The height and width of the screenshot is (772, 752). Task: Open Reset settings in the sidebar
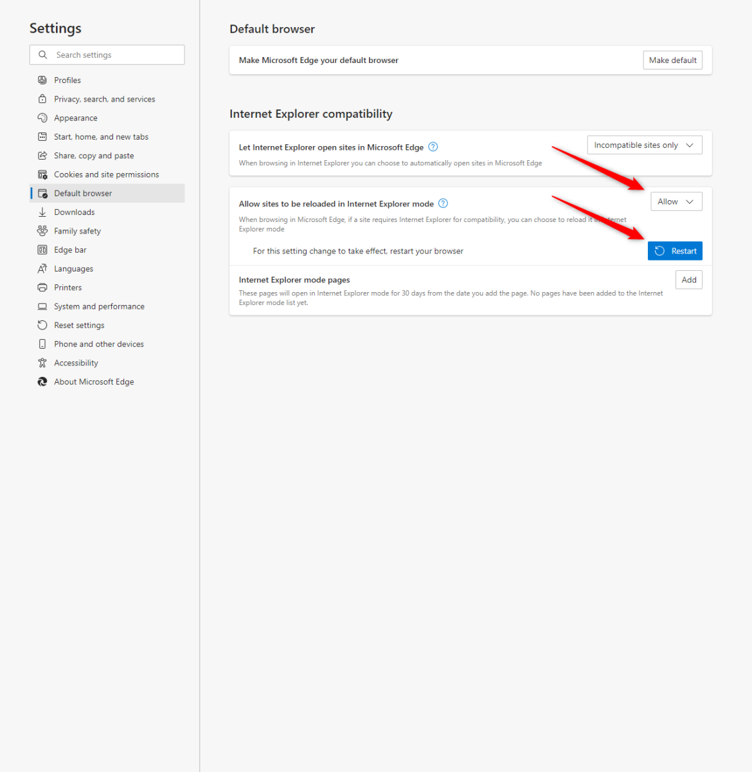coord(79,326)
